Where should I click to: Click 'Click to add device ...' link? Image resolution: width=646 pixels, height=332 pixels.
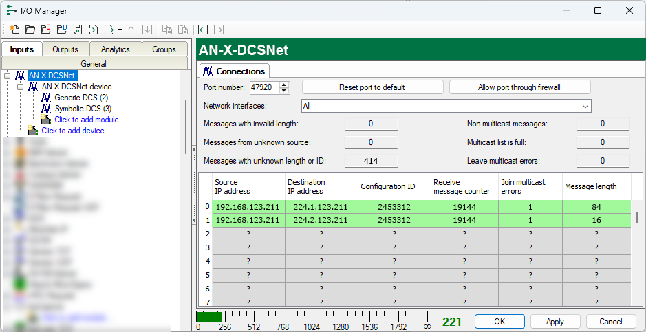(x=77, y=131)
